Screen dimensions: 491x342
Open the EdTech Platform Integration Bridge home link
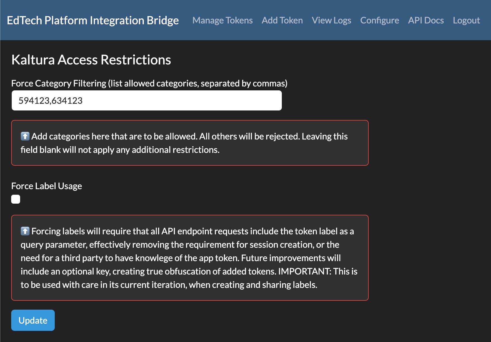pyautogui.click(x=93, y=20)
